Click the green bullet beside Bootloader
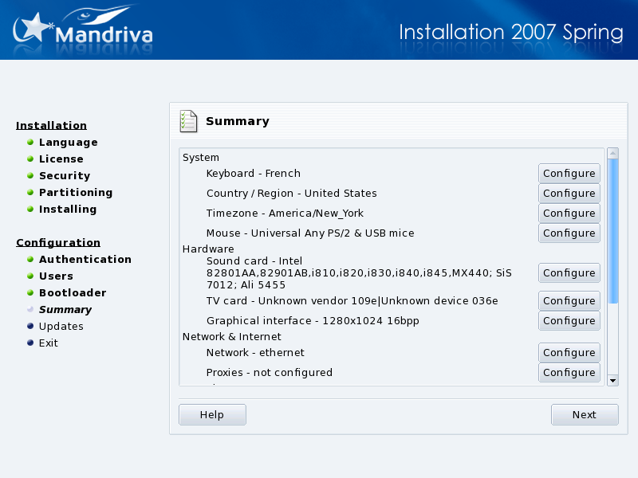 (x=30, y=293)
